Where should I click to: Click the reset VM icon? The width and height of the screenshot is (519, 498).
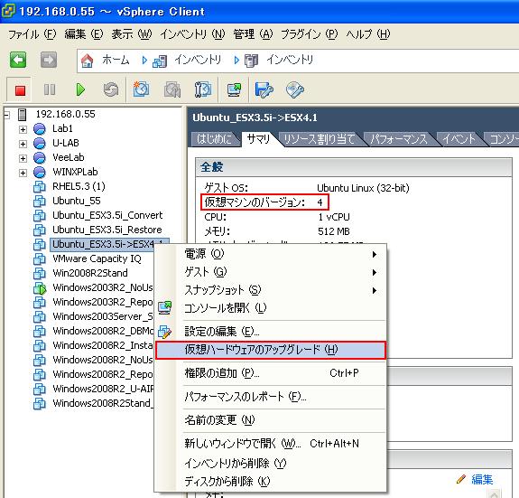[111, 89]
